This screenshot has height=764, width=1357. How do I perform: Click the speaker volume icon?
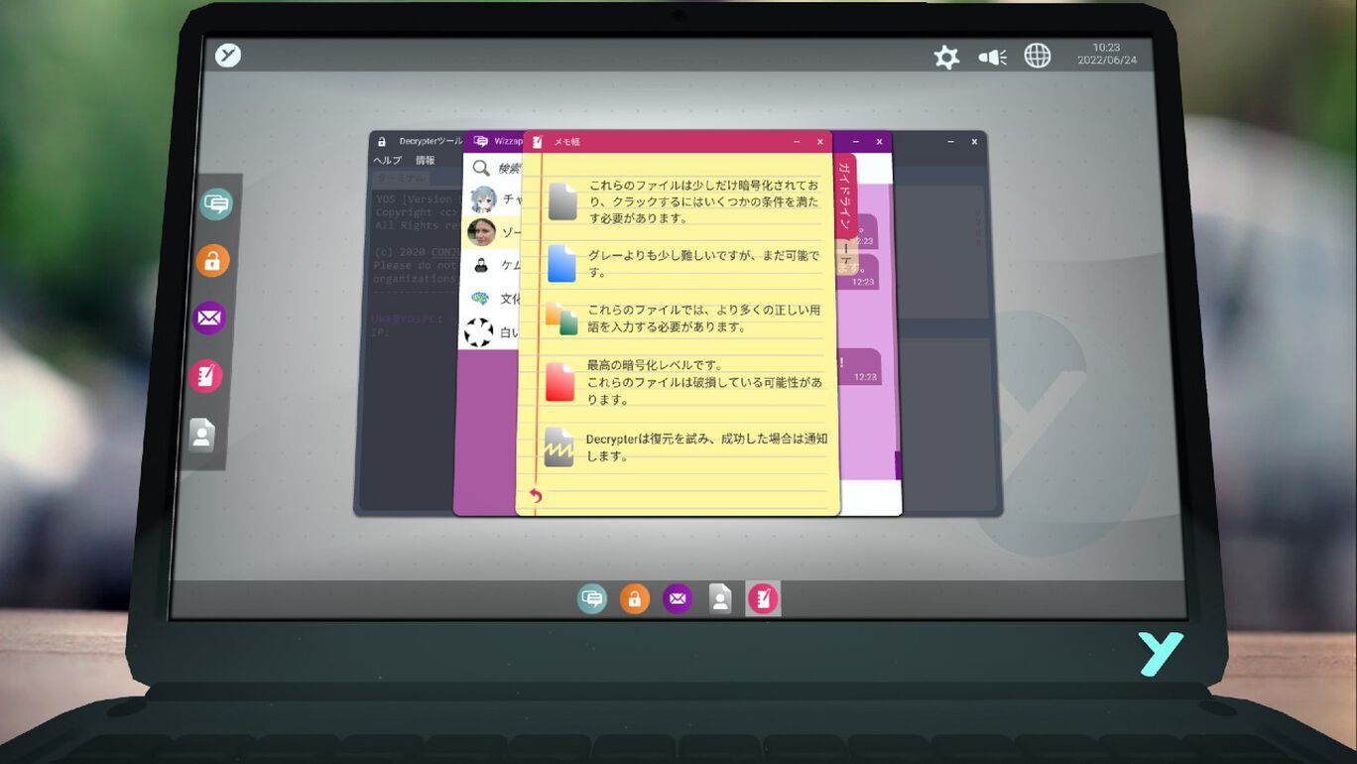point(992,58)
